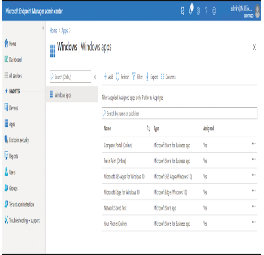Open the Filter options
The height and width of the screenshot is (255, 264).
tap(137, 77)
